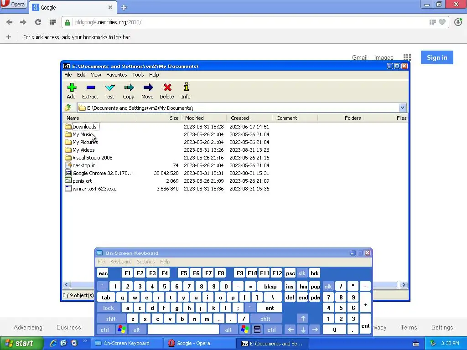Toggle the left ctrl key on keyboard

(x=104, y=329)
